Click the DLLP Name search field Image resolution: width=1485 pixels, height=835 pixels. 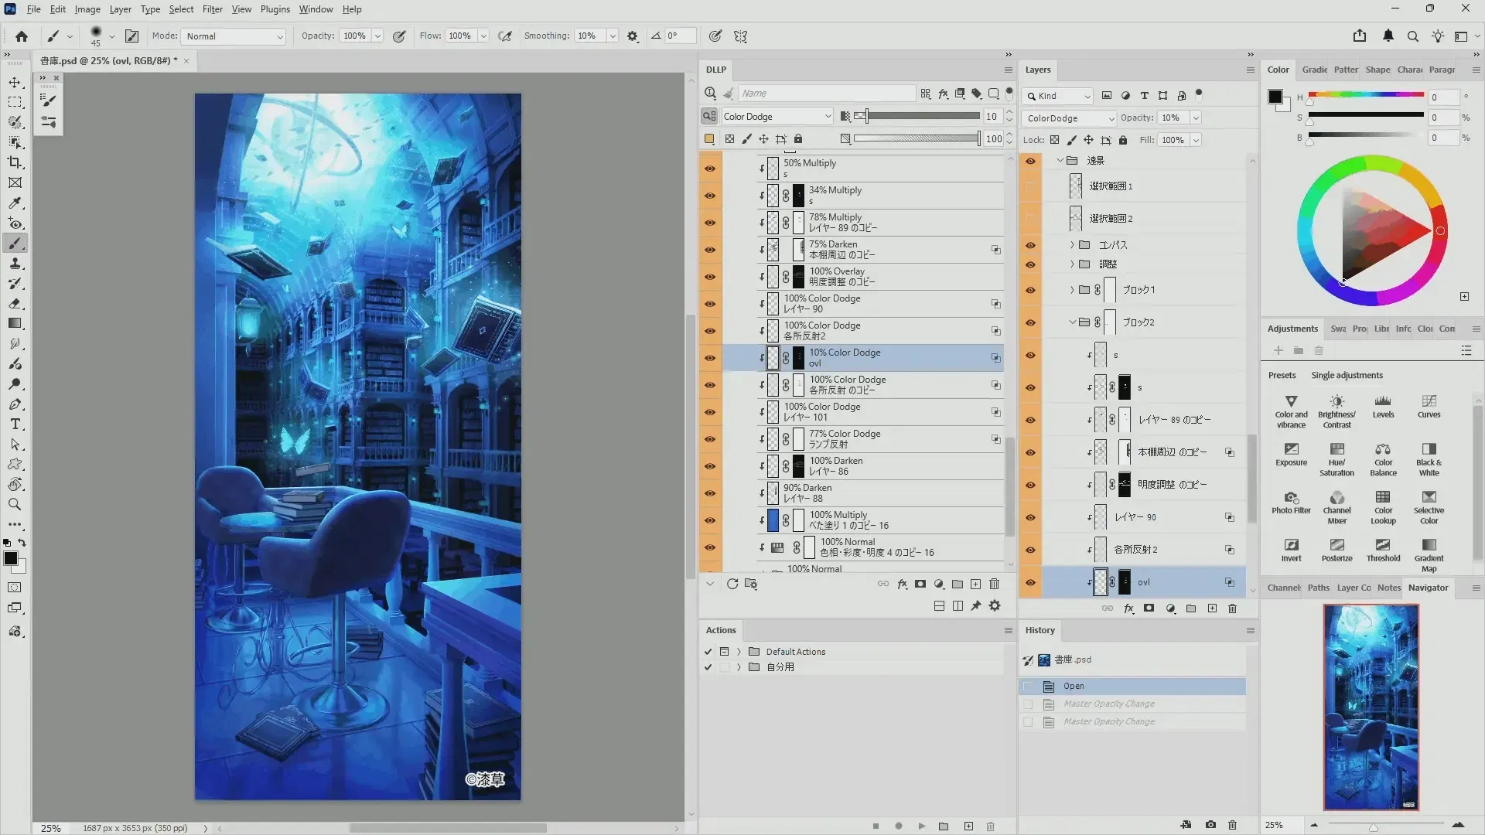click(827, 94)
